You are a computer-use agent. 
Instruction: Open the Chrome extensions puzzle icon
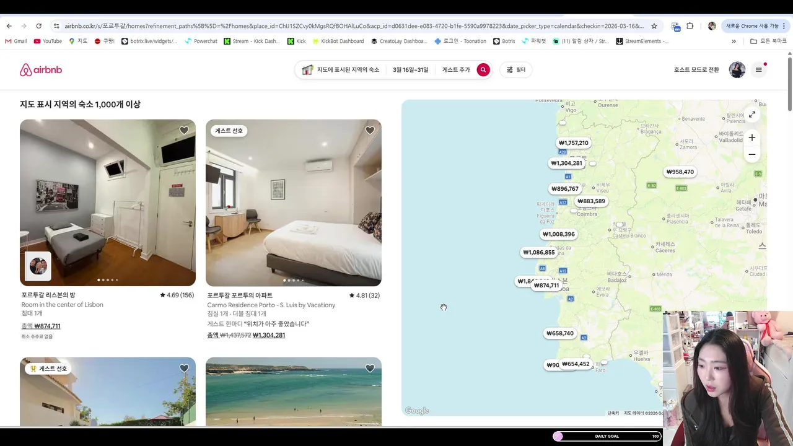[x=690, y=26]
